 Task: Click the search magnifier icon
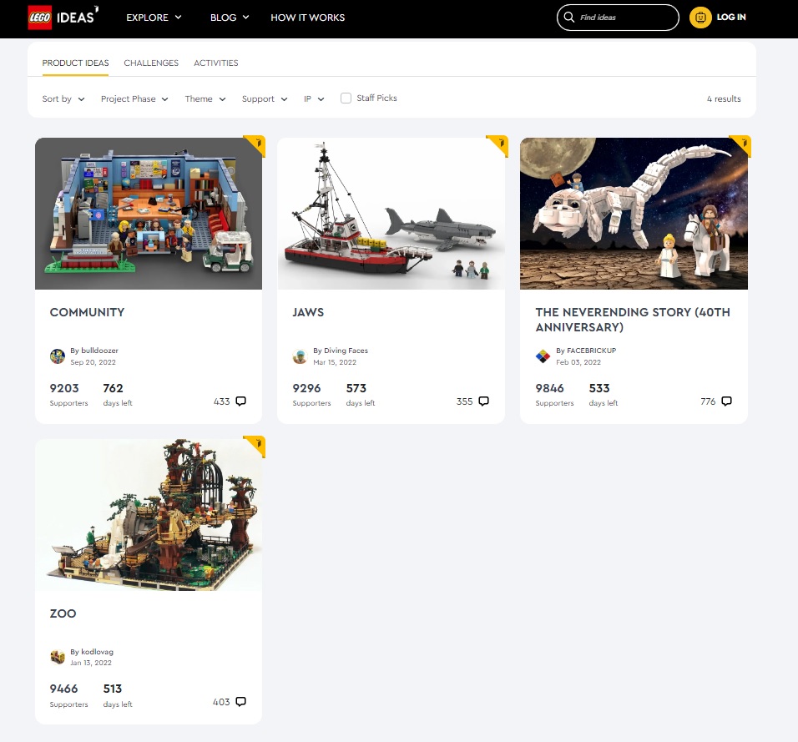(569, 18)
